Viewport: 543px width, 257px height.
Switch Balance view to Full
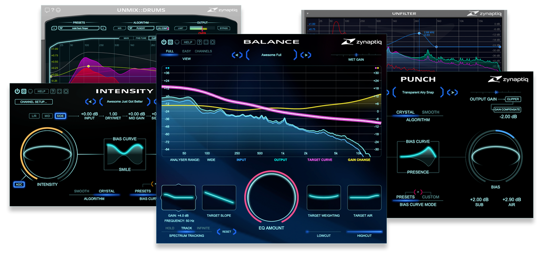(170, 51)
